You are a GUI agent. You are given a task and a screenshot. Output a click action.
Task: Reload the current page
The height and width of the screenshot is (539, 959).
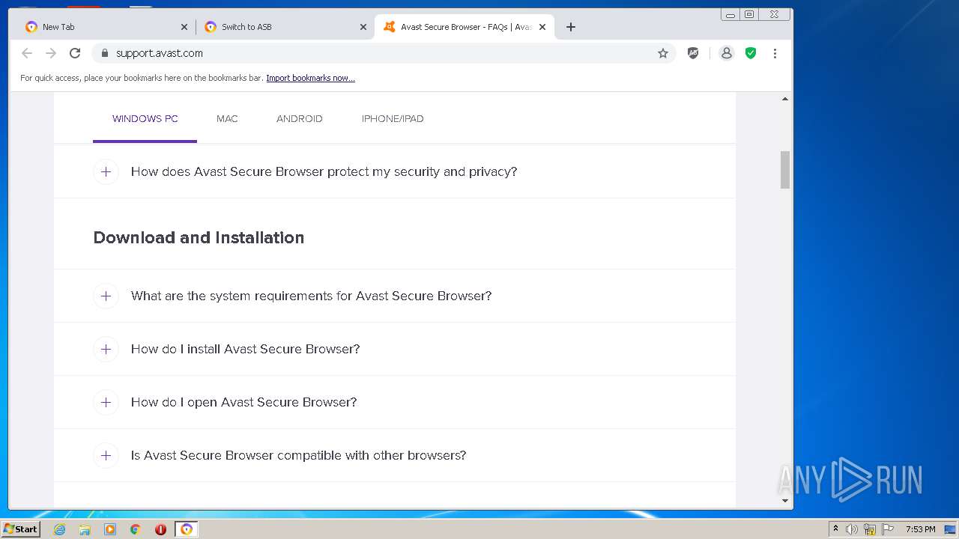75,53
